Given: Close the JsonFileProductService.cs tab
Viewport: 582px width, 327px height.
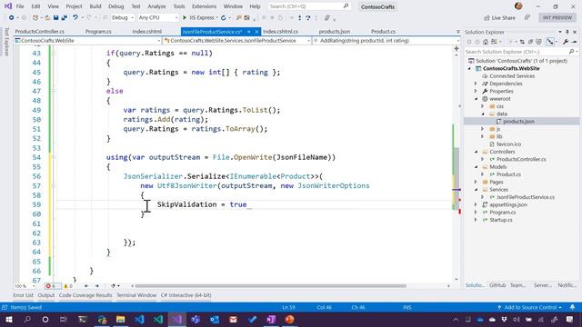Looking at the screenshot, I should (x=256, y=32).
